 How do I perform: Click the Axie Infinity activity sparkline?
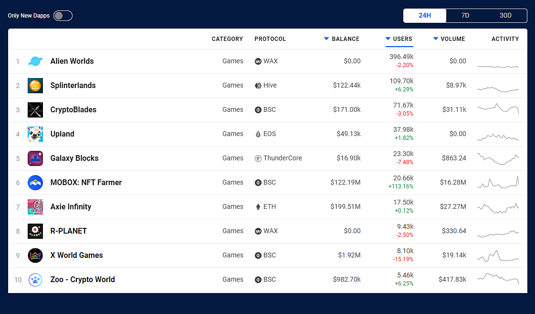[498, 208]
